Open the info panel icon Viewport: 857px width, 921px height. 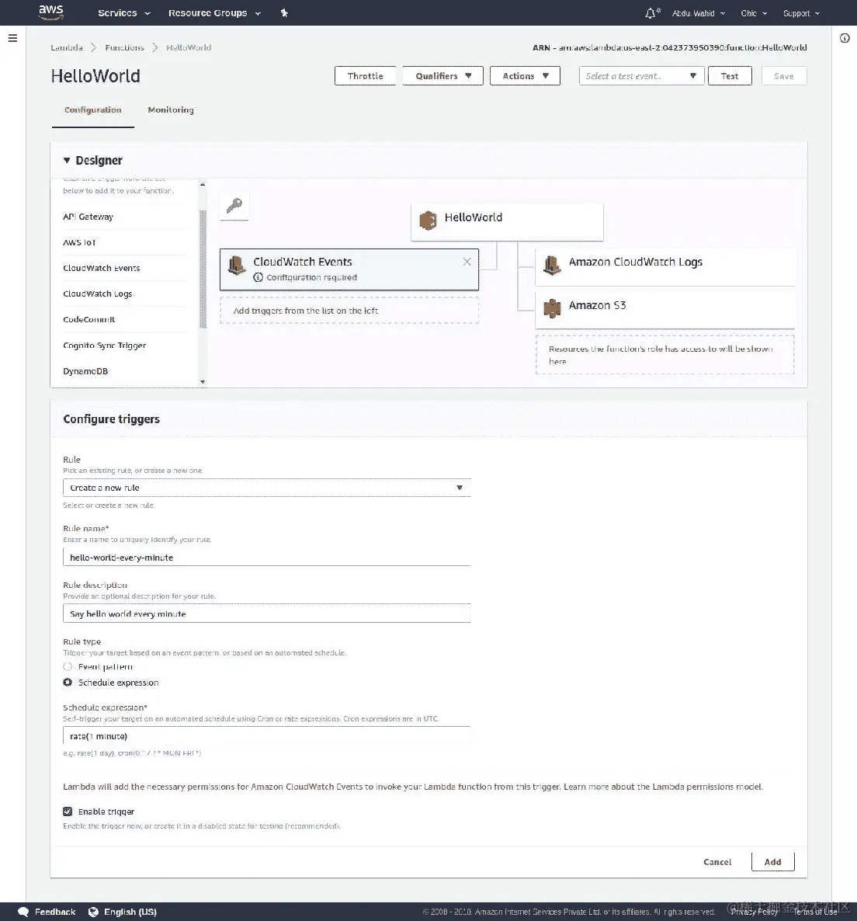pos(845,38)
